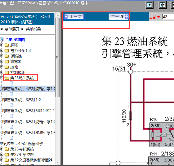
Task: Click the 15/31 connector label in diagram
Action: [119, 69]
